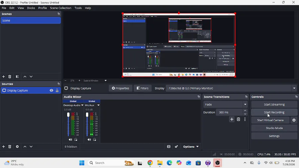Viewport: 299px width, 168px height.
Task: Zoom out the preview with minus
Action: (65, 81)
